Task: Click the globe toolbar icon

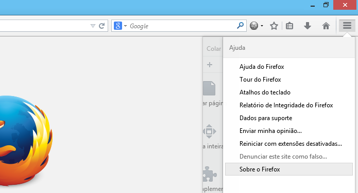Action: [x=254, y=26]
